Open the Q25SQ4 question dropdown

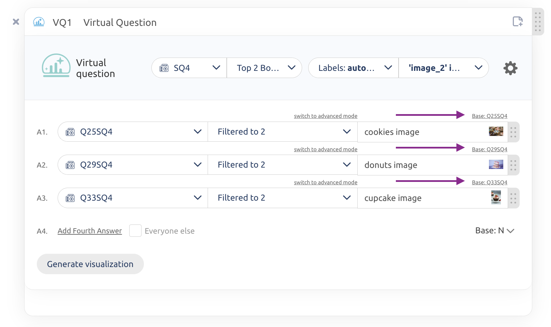pos(133,131)
